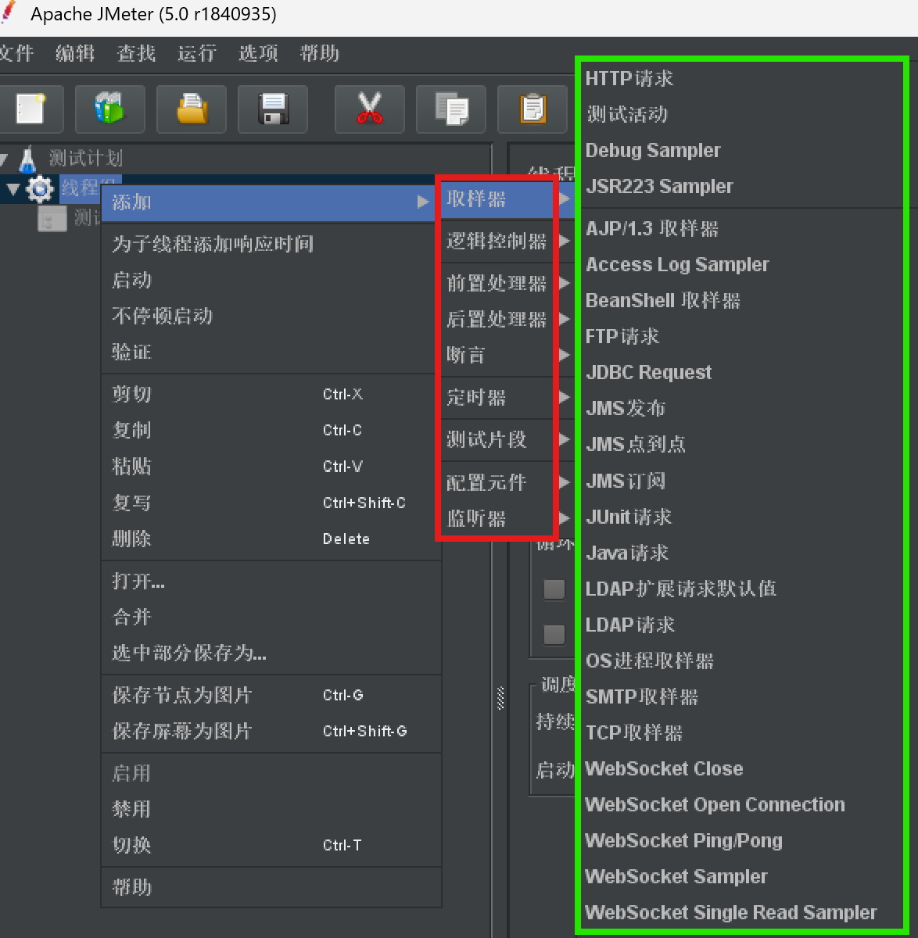Screen dimensions: 918x938
Task: Click the Save floppy disk toolbar icon
Action: pos(273,109)
